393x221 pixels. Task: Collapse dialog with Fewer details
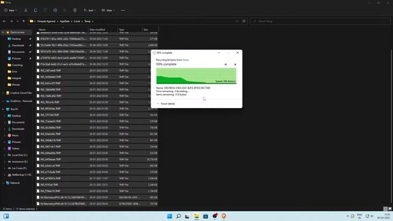(x=166, y=104)
